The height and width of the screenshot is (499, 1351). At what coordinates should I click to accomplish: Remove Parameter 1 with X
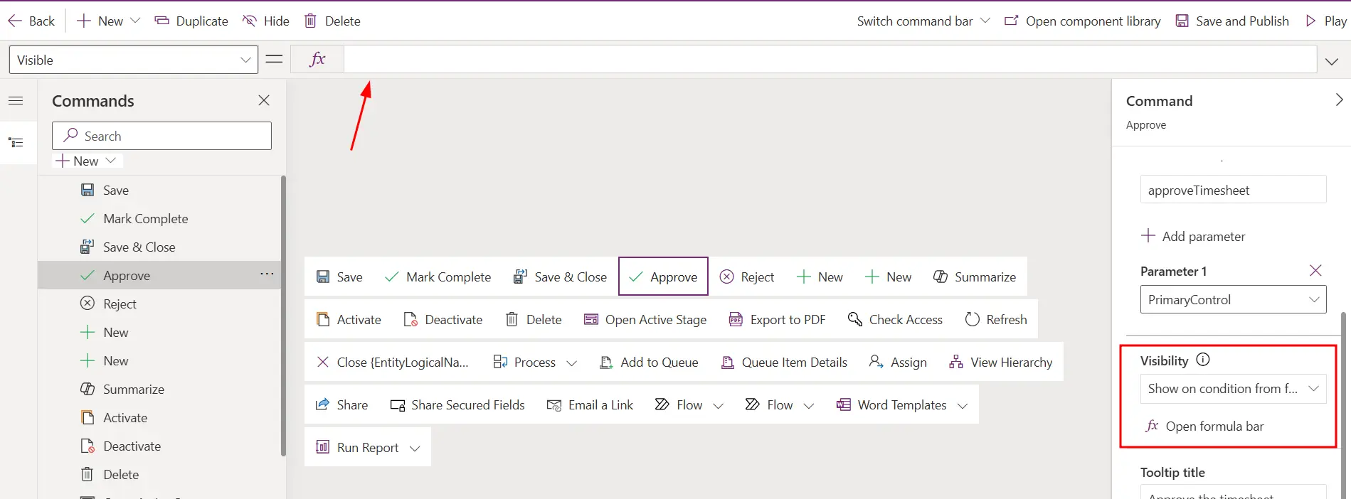(1315, 270)
